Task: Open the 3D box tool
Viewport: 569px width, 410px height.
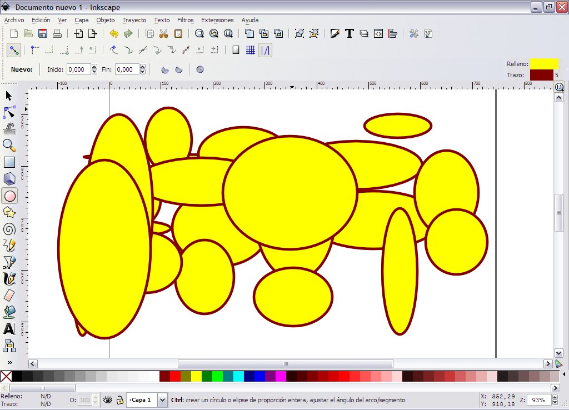Action: pyautogui.click(x=8, y=178)
